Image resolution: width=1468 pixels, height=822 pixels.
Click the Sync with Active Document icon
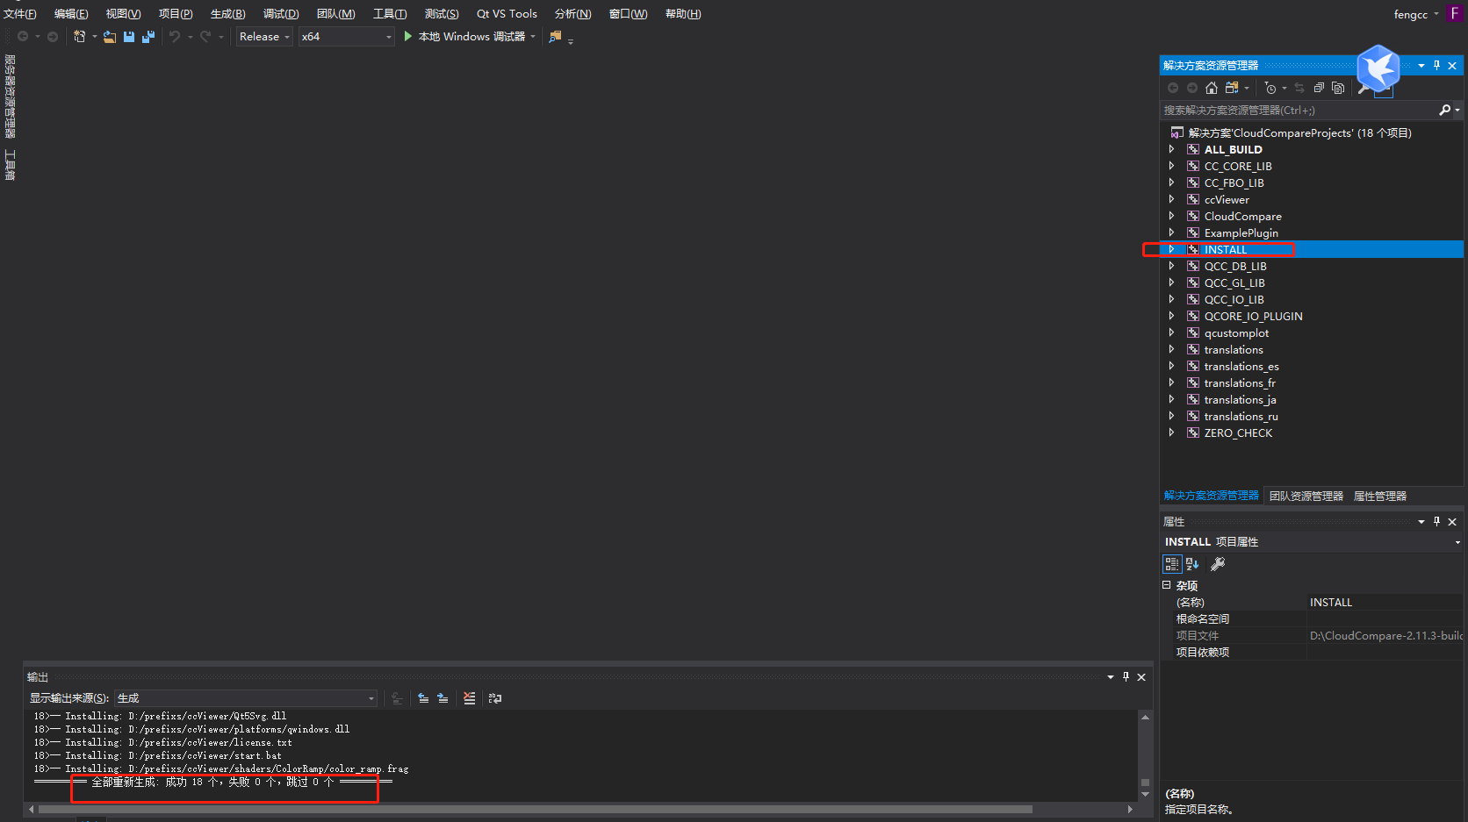pyautogui.click(x=1299, y=88)
